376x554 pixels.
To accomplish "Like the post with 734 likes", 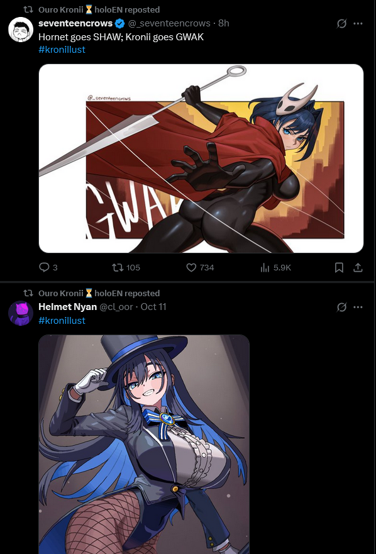I will pos(200,267).
